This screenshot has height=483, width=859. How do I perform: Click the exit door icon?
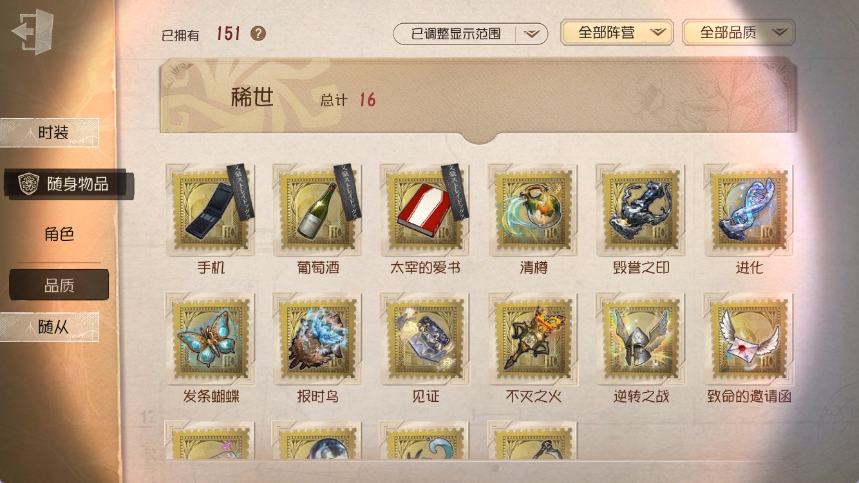click(32, 32)
